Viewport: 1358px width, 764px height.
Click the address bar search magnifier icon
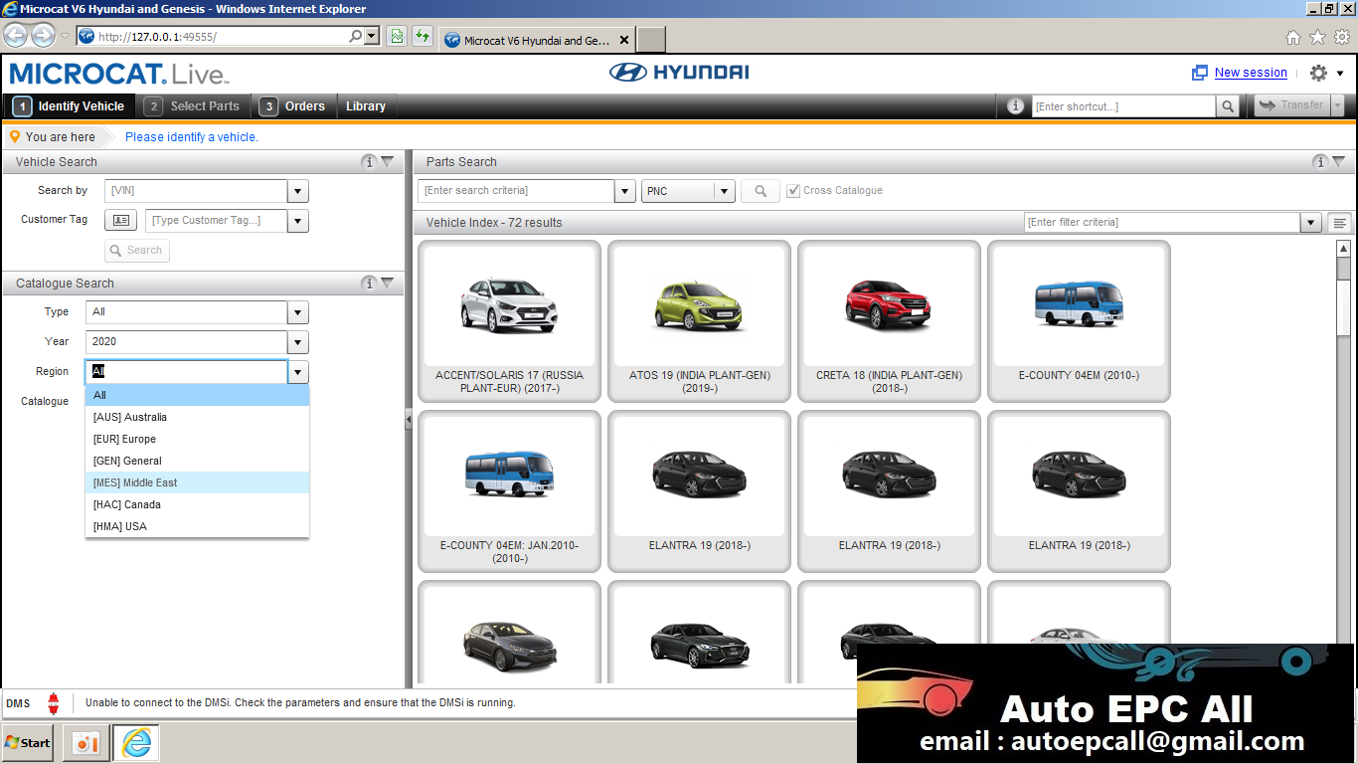356,37
